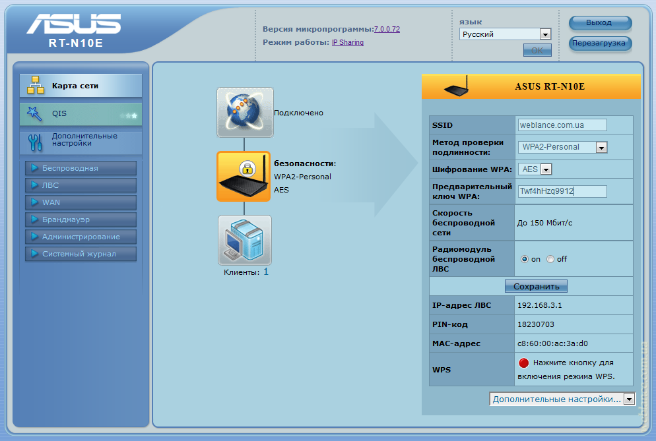Open the WPA encryption AES dropdown
The image size is (656, 441).
coord(535,169)
